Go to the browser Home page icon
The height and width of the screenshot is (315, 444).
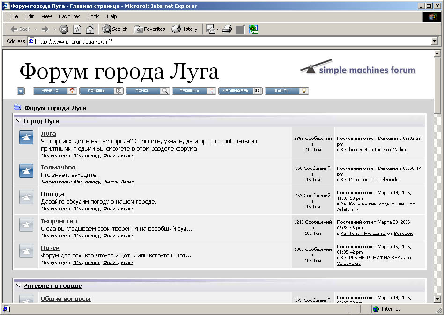point(90,29)
